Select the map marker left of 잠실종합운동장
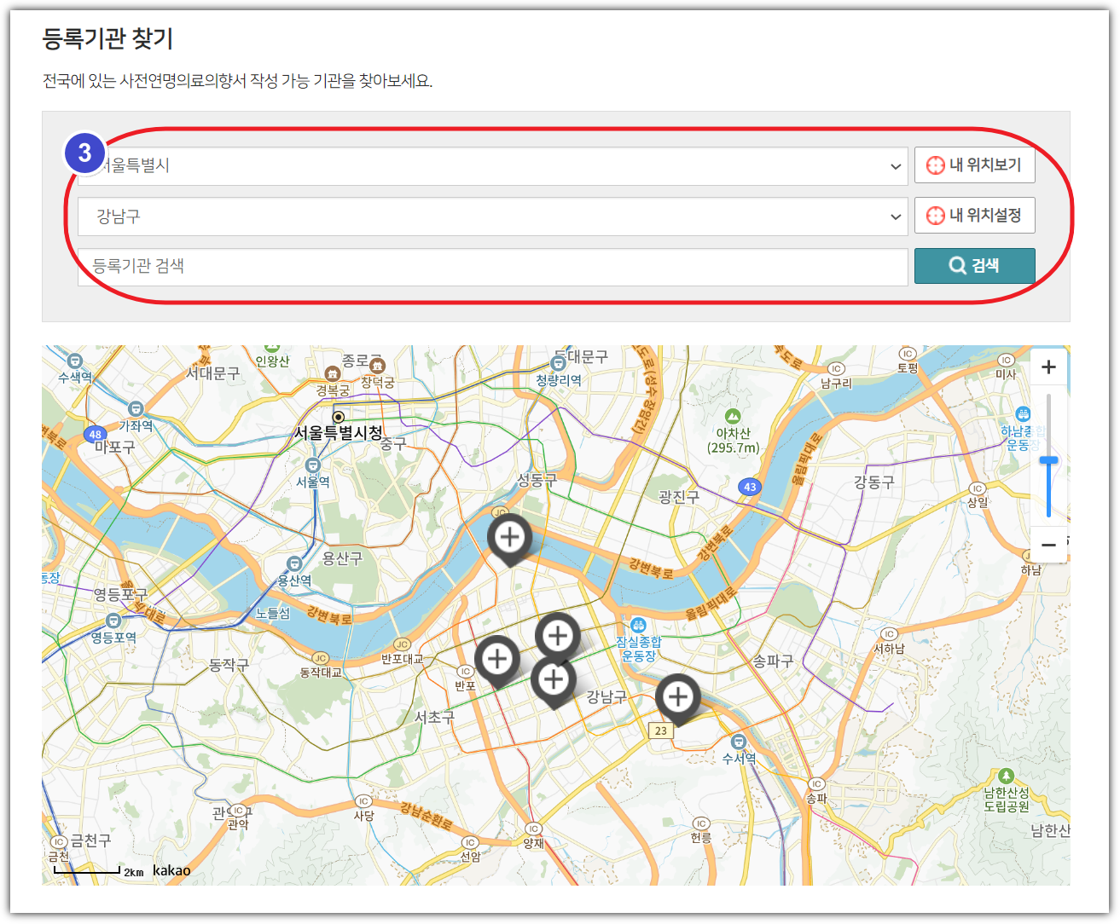1120x924 pixels. (x=558, y=636)
